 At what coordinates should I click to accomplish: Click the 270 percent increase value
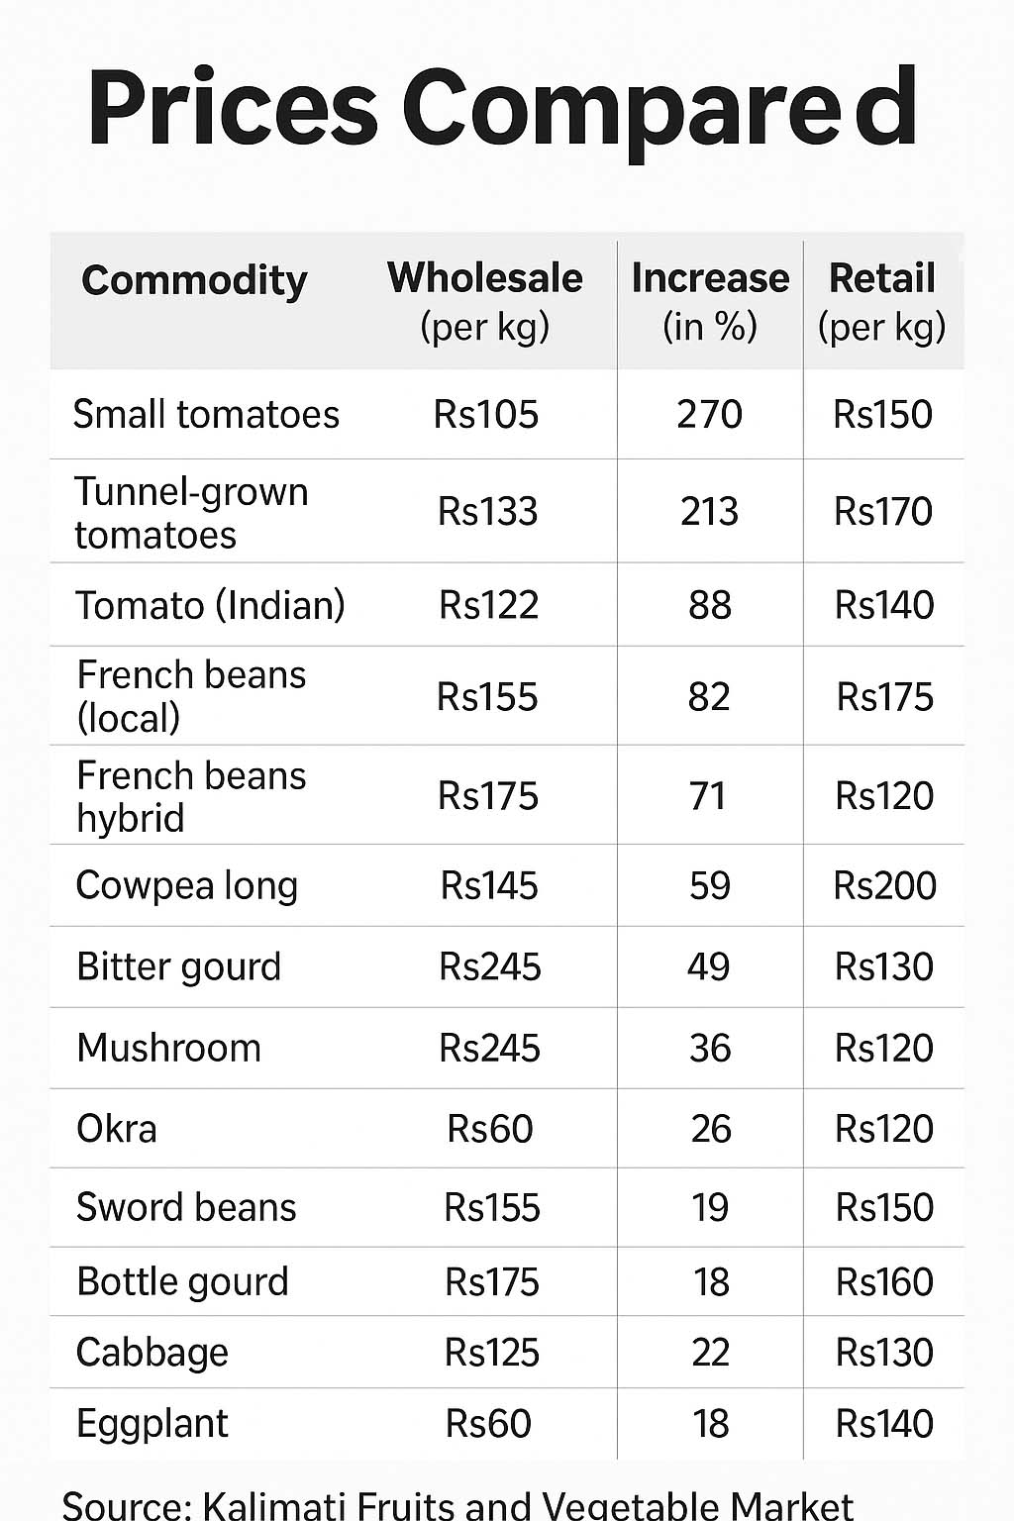(x=709, y=414)
